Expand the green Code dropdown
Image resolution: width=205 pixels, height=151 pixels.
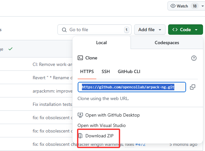pyautogui.click(x=185, y=30)
